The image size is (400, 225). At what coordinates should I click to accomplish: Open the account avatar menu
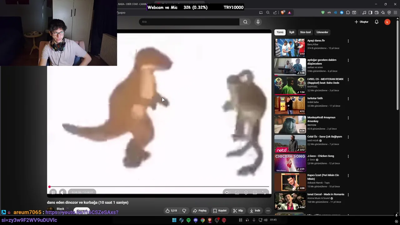[x=387, y=22]
